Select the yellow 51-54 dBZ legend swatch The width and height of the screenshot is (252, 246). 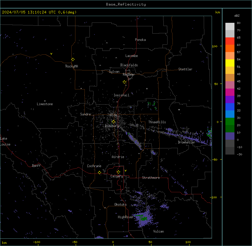pyautogui.click(x=230, y=63)
